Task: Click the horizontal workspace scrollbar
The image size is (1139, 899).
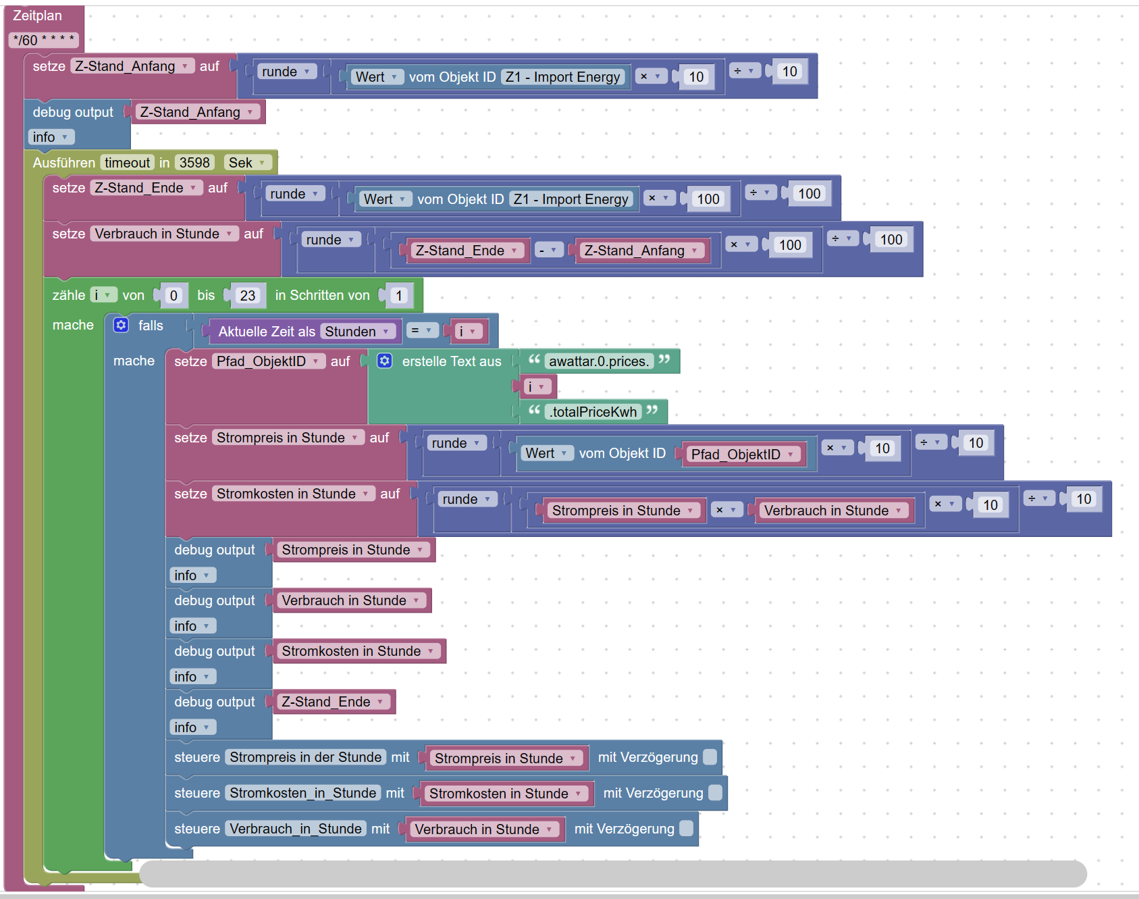Action: [x=612, y=873]
